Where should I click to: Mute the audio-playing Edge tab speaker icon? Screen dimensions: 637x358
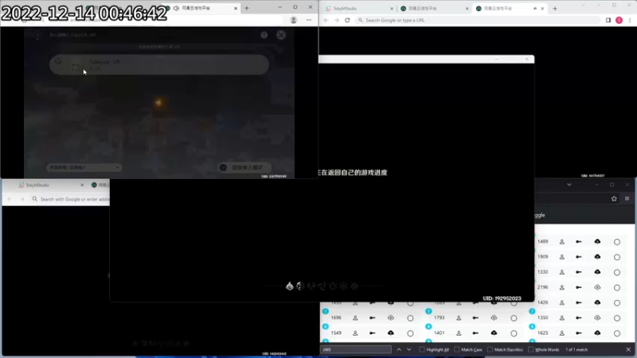(x=176, y=8)
